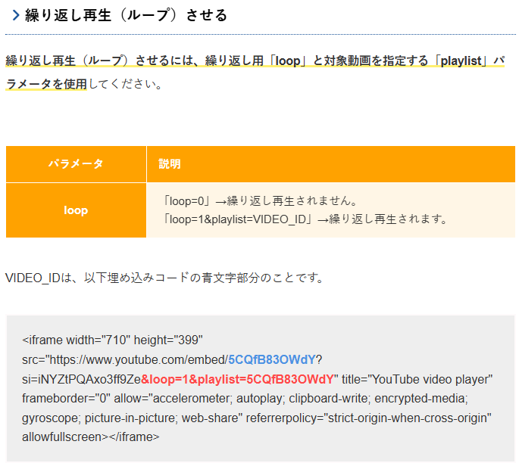Click the 「loop=0」 description line

(x=259, y=201)
